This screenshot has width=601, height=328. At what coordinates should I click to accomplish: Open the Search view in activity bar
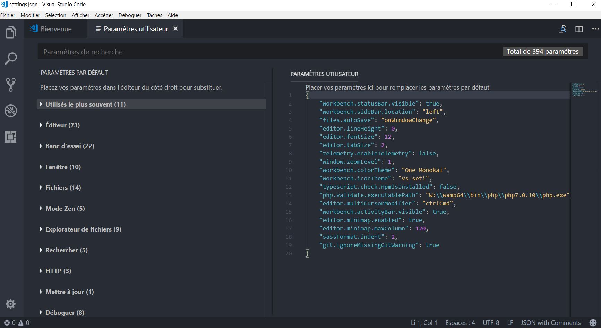(11, 58)
